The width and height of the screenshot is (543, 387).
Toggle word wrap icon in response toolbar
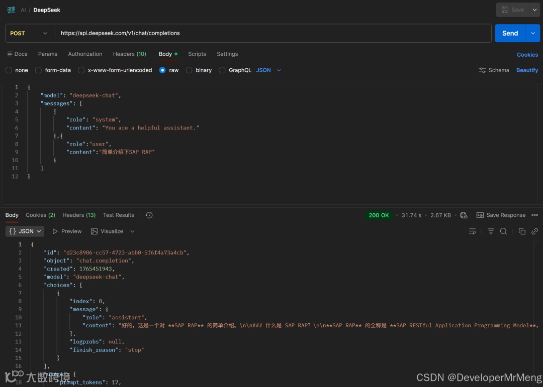tap(472, 231)
